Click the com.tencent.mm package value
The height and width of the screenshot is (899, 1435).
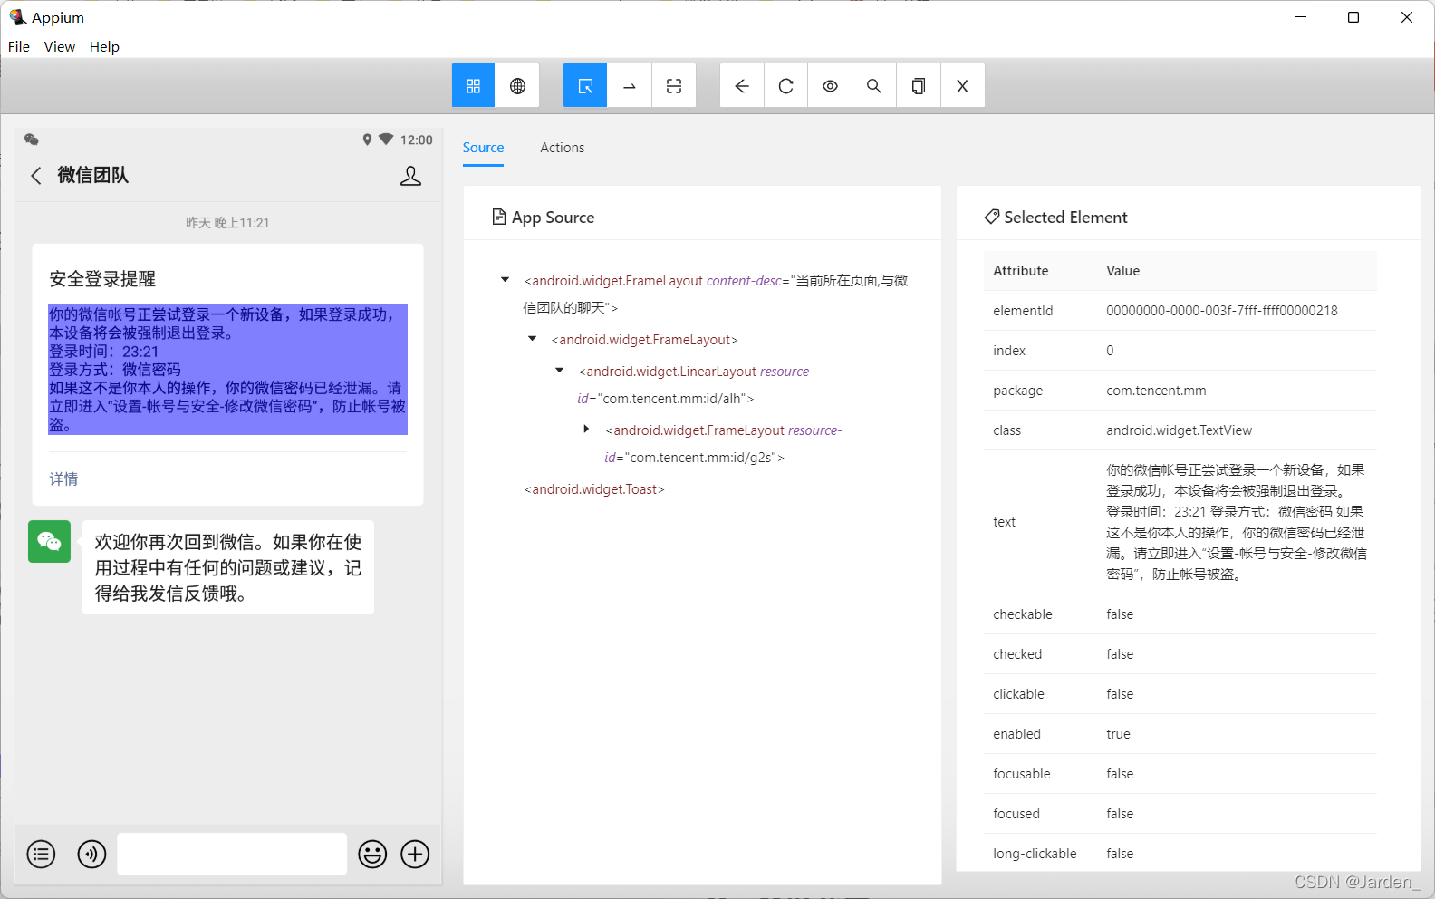1156,391
